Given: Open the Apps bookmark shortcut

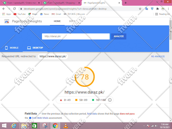Looking at the screenshot, I should (x=7, y=14).
